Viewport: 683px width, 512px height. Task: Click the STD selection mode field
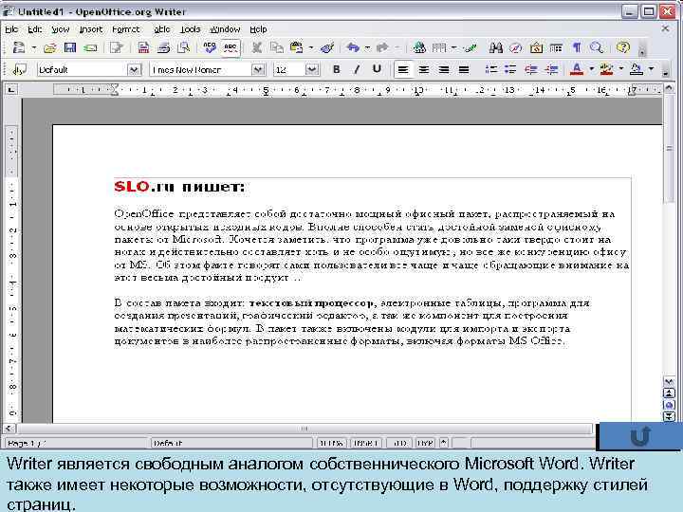400,443
